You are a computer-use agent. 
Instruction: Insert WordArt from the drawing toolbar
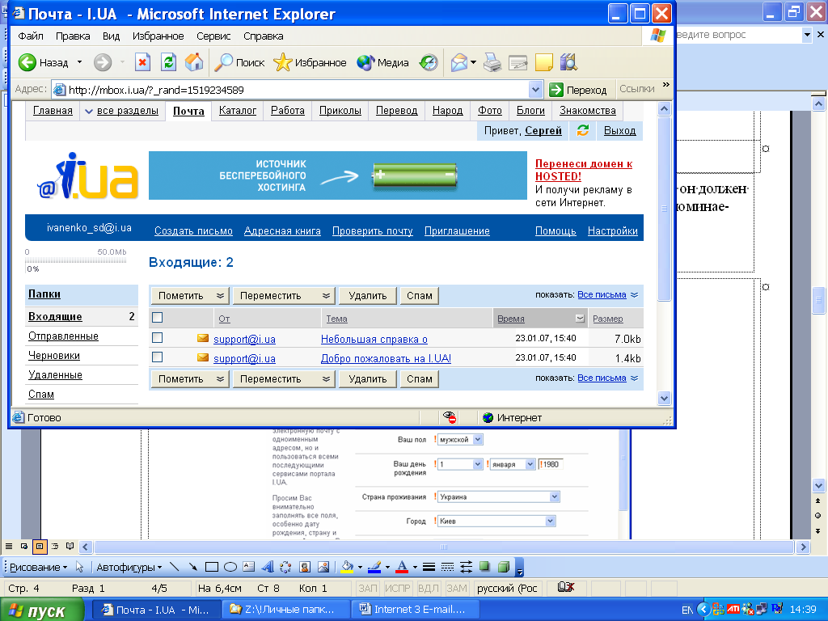tap(268, 567)
